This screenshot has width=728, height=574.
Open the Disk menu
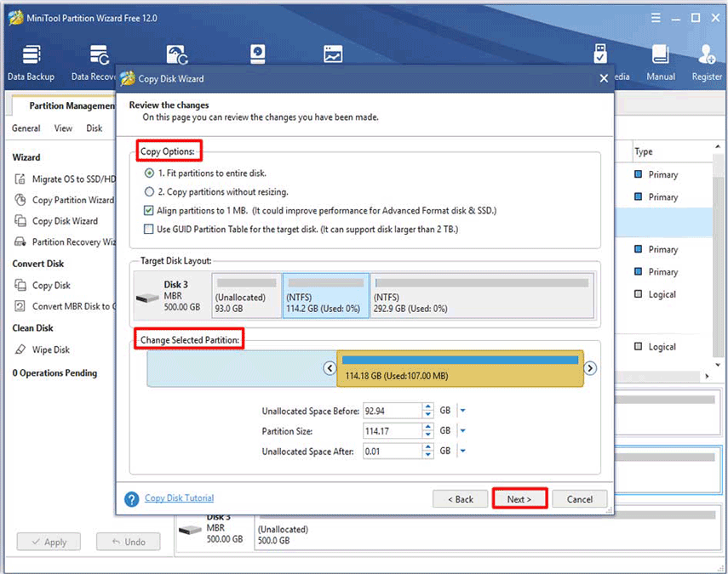95,128
